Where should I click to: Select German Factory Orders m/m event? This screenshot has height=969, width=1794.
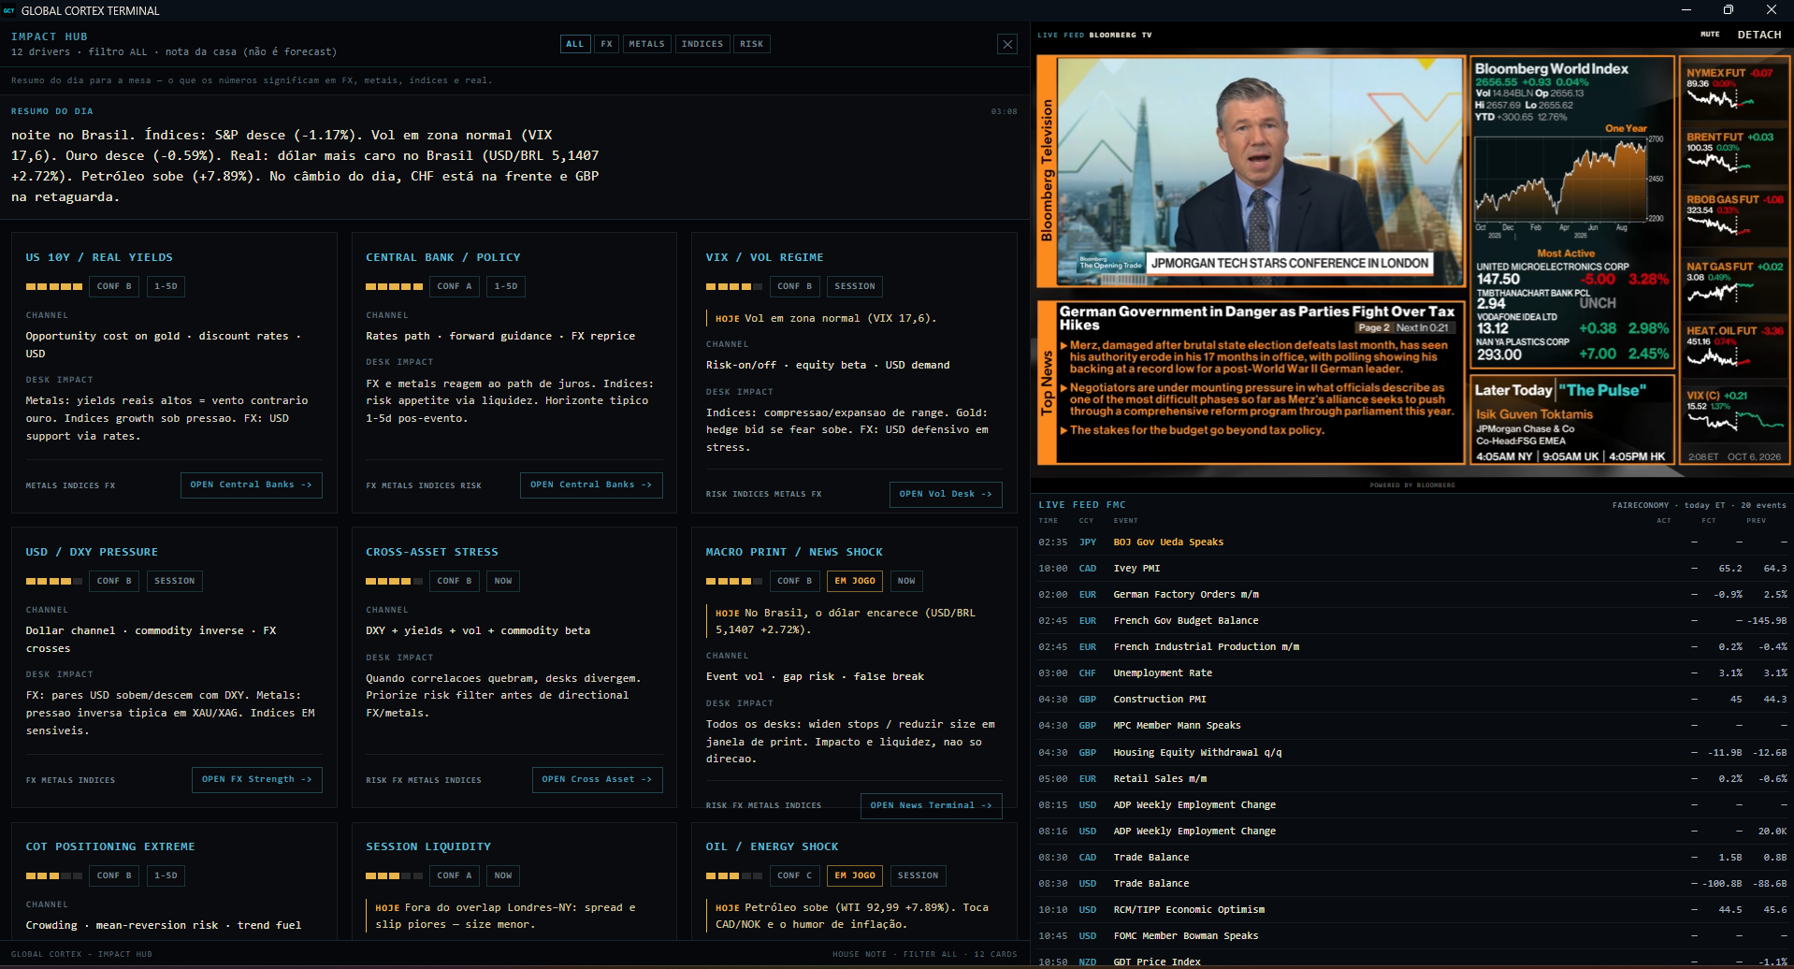pos(1412,595)
